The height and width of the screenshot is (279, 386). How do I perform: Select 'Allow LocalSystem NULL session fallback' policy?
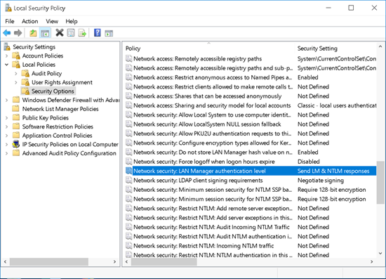click(x=207, y=124)
